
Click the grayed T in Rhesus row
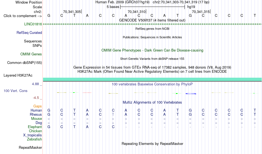click(x=113, y=114)
